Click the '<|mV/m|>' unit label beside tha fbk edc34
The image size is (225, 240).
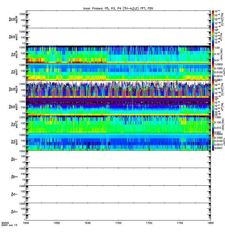[221, 54]
